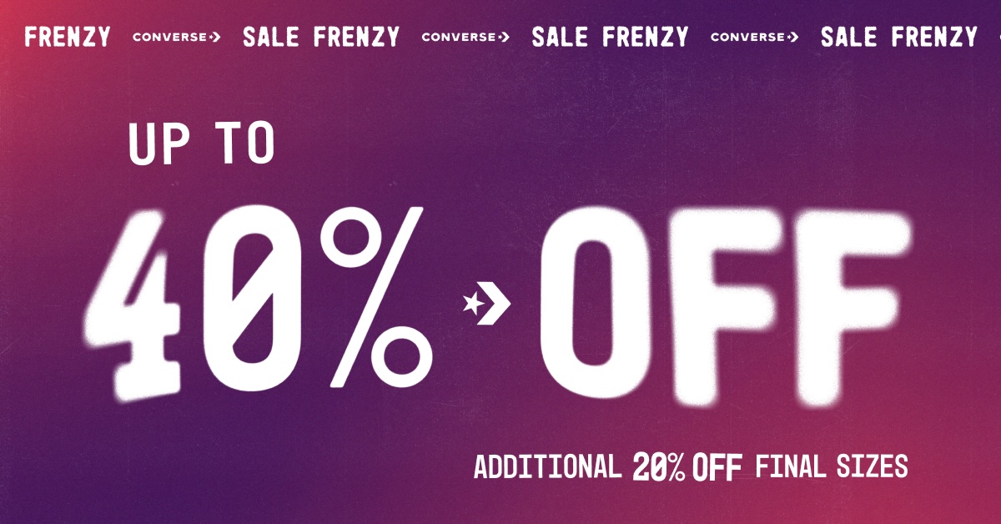Click the middle SALE FRENZY marquee text
This screenshot has width=1001, height=524.
[x=610, y=37]
